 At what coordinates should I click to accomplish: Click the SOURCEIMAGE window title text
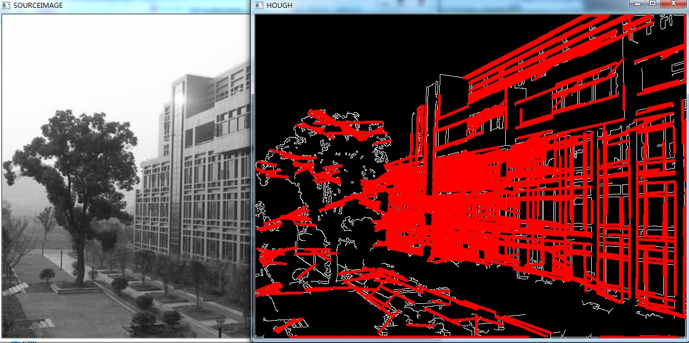pos(38,5)
